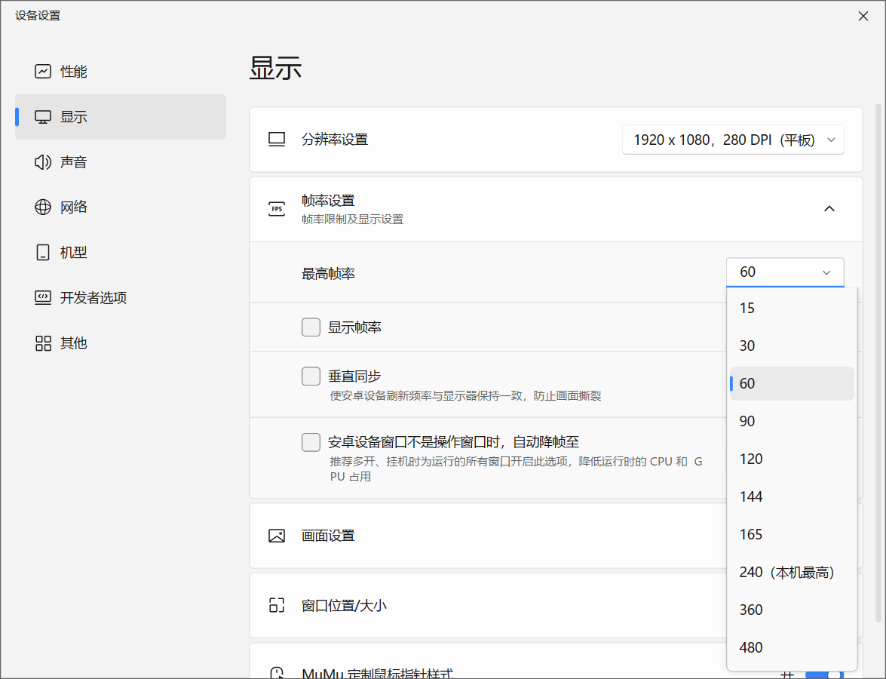Choose 120 from the frame rate list
886x679 pixels.
click(x=792, y=459)
